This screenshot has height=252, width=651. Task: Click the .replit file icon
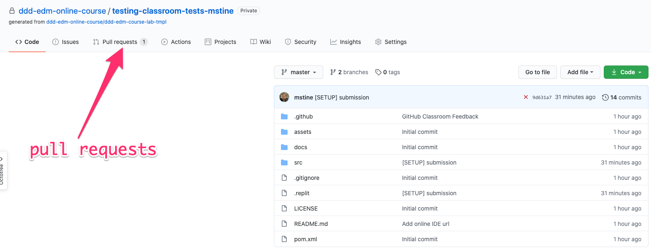pos(284,193)
